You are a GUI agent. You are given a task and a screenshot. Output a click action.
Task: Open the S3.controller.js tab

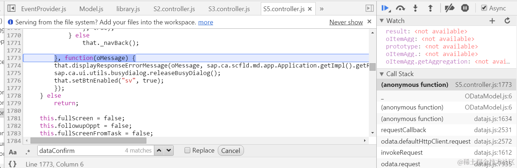click(229, 9)
